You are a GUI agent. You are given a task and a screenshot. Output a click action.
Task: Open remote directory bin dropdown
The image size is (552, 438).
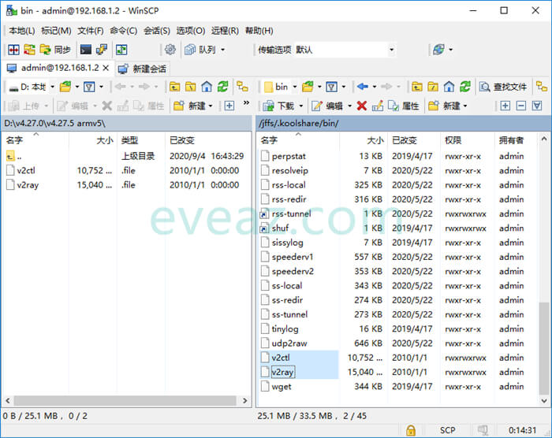click(295, 87)
